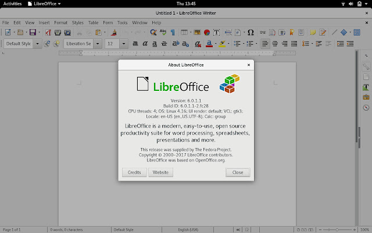
Task: Click Activities in the top bar
Action: pyautogui.click(x=12, y=3)
